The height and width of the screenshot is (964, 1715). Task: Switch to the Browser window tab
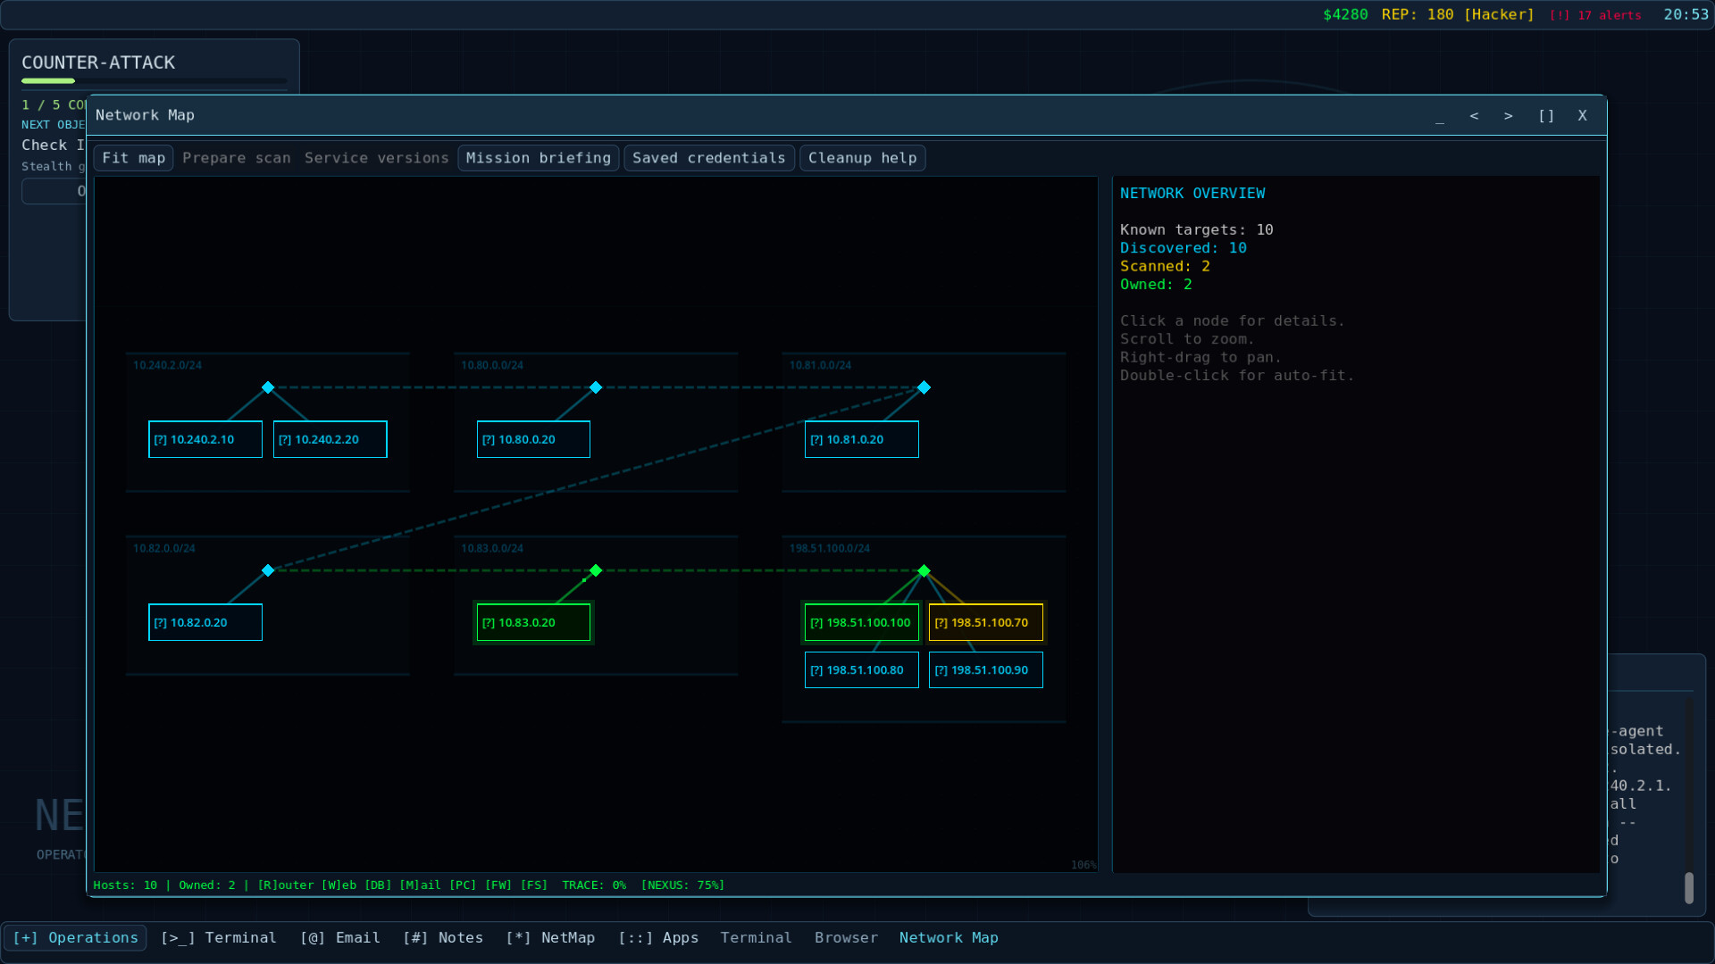tap(846, 937)
